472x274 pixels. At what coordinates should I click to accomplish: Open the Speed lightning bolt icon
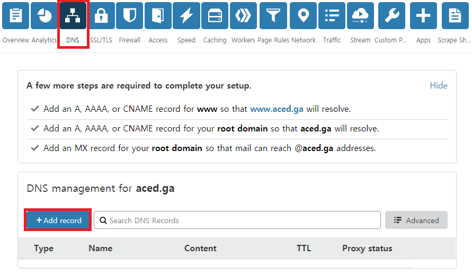[186, 16]
